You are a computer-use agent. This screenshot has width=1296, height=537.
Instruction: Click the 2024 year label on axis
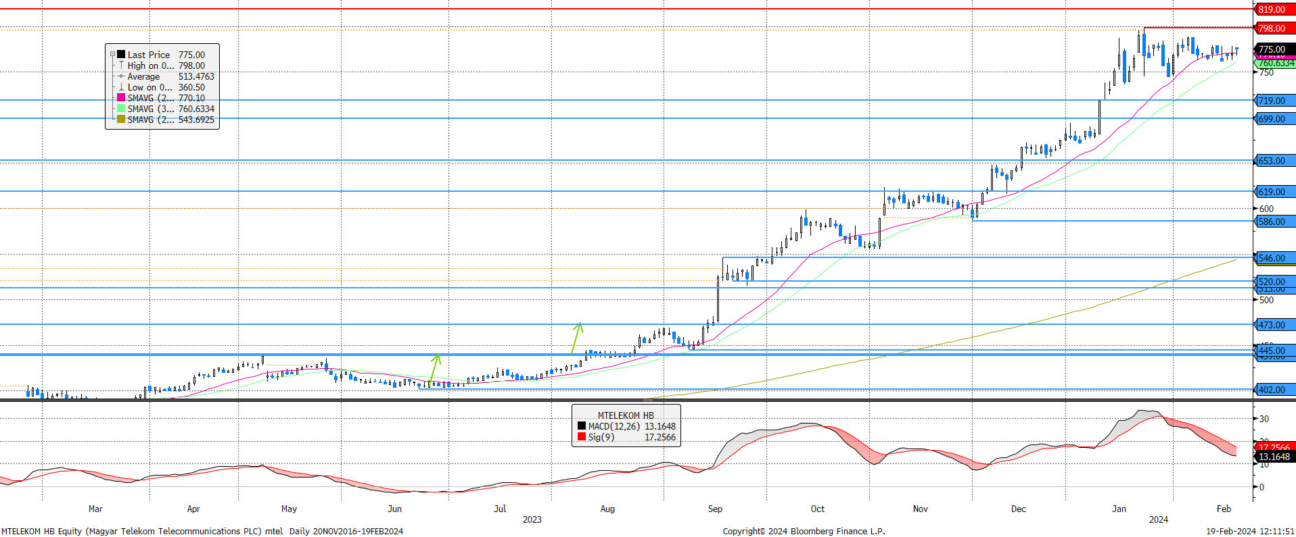1159,519
